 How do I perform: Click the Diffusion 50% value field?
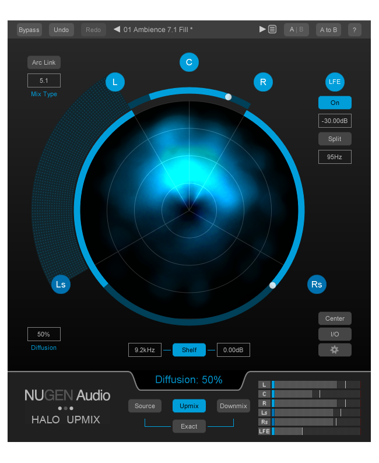point(44,334)
